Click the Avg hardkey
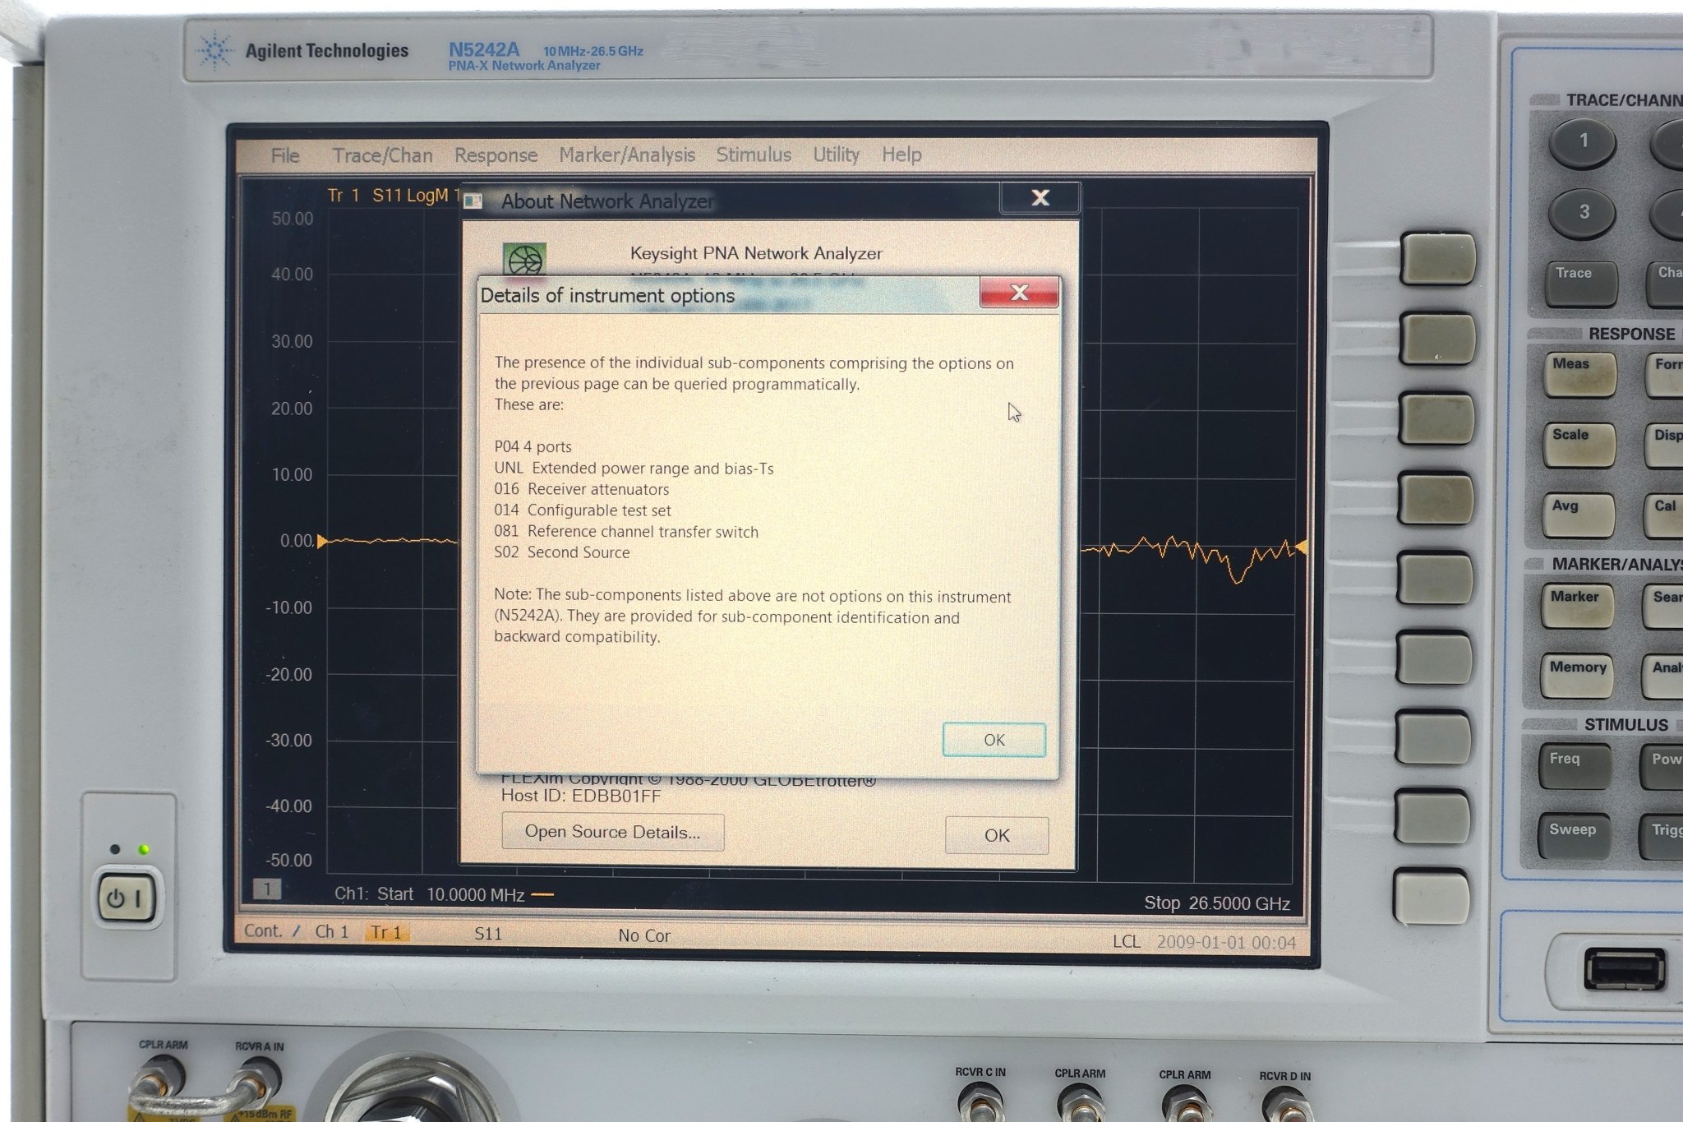 [1578, 515]
